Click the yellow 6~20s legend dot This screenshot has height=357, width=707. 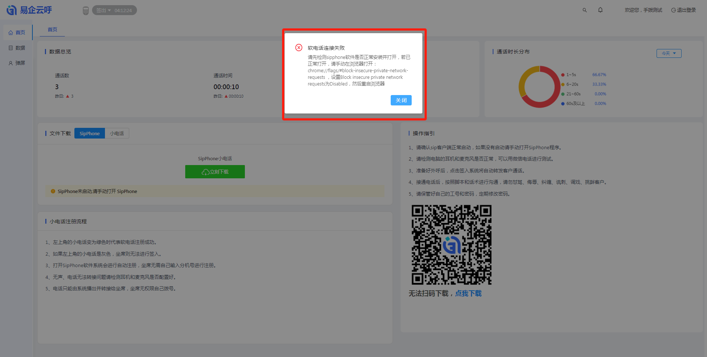click(x=563, y=84)
